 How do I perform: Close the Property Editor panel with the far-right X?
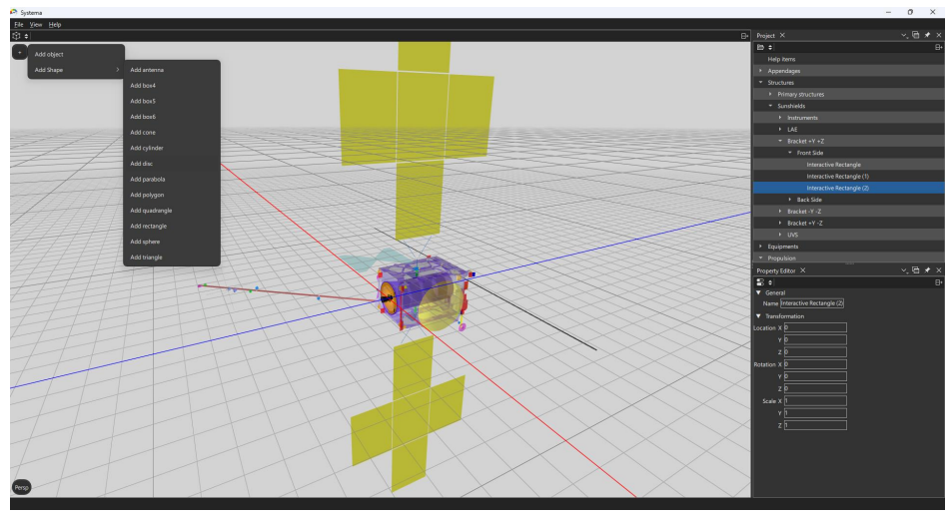coord(939,270)
